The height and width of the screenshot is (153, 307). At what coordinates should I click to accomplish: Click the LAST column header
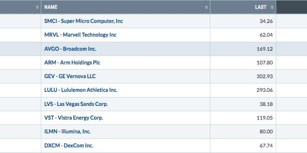click(243, 7)
